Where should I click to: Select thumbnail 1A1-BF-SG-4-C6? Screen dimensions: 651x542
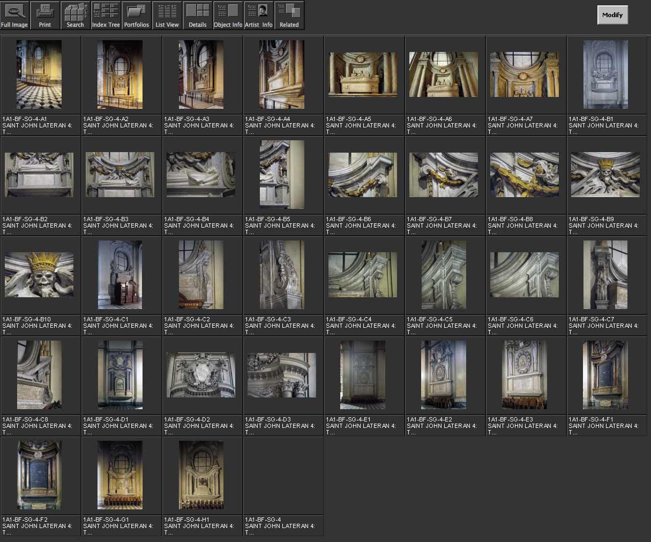coord(525,275)
